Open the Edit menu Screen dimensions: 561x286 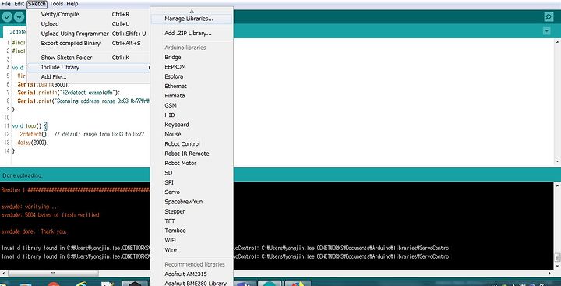click(19, 4)
